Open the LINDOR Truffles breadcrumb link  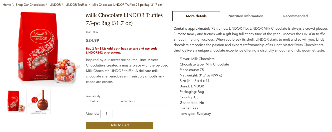coord(76,5)
